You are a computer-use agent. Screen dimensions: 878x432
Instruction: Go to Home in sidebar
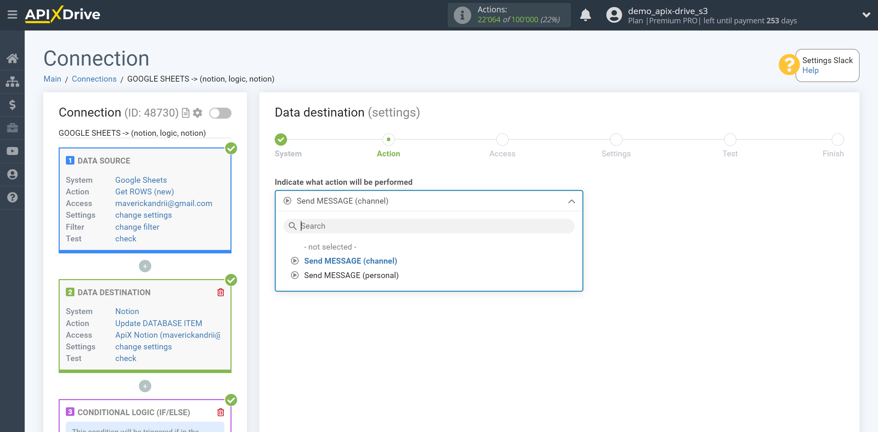pyautogui.click(x=12, y=58)
